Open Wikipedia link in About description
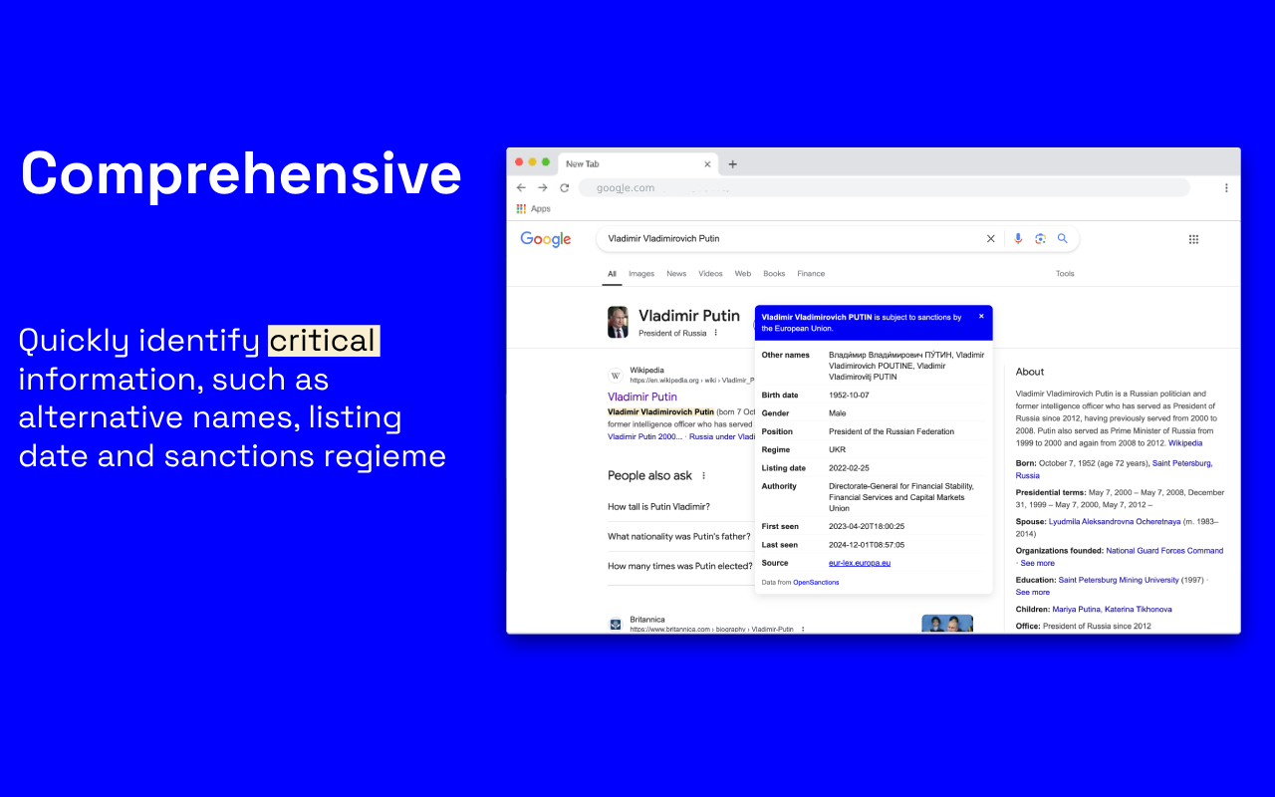 coord(1185,443)
